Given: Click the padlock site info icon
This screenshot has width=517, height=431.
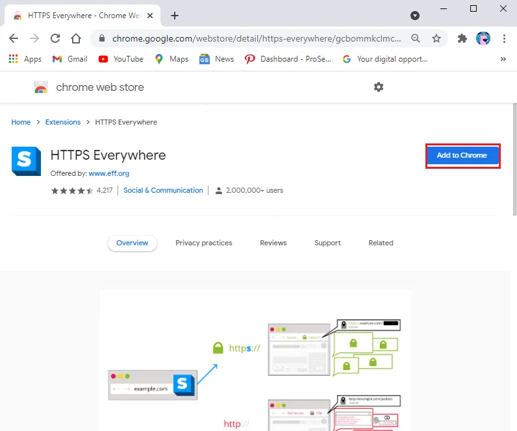Looking at the screenshot, I should 102,38.
